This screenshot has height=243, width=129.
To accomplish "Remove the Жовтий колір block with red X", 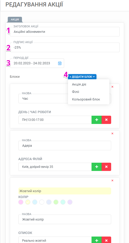I will (x=112, y=181).
